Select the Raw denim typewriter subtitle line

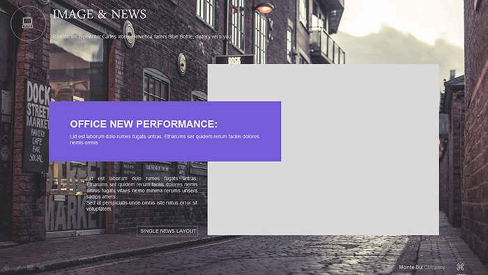click(x=142, y=37)
